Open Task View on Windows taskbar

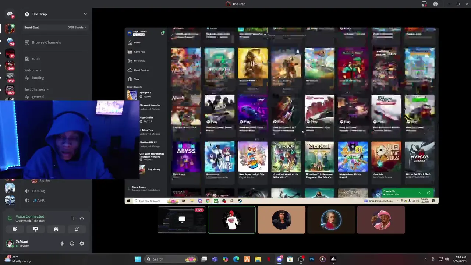point(204,259)
